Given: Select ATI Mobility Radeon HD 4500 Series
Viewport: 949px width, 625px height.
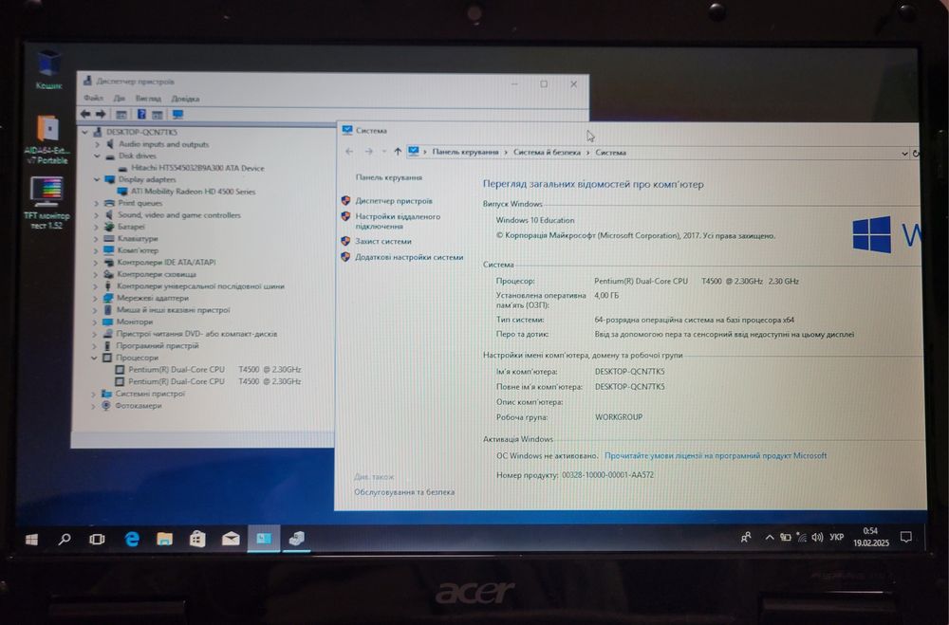Looking at the screenshot, I should (193, 192).
